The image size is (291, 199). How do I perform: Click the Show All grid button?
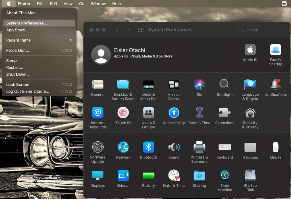click(140, 30)
